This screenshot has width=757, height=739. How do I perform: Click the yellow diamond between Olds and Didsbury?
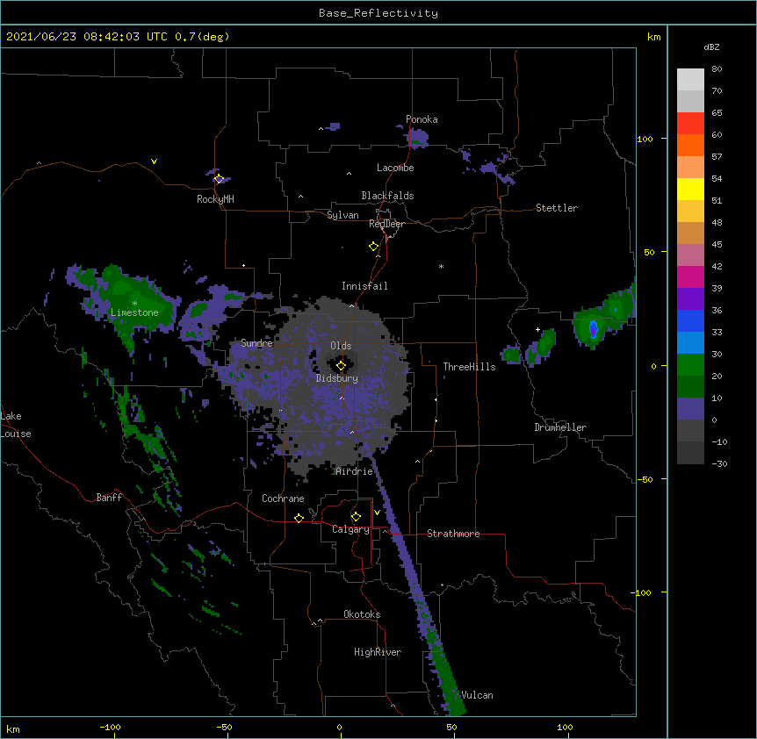(341, 366)
